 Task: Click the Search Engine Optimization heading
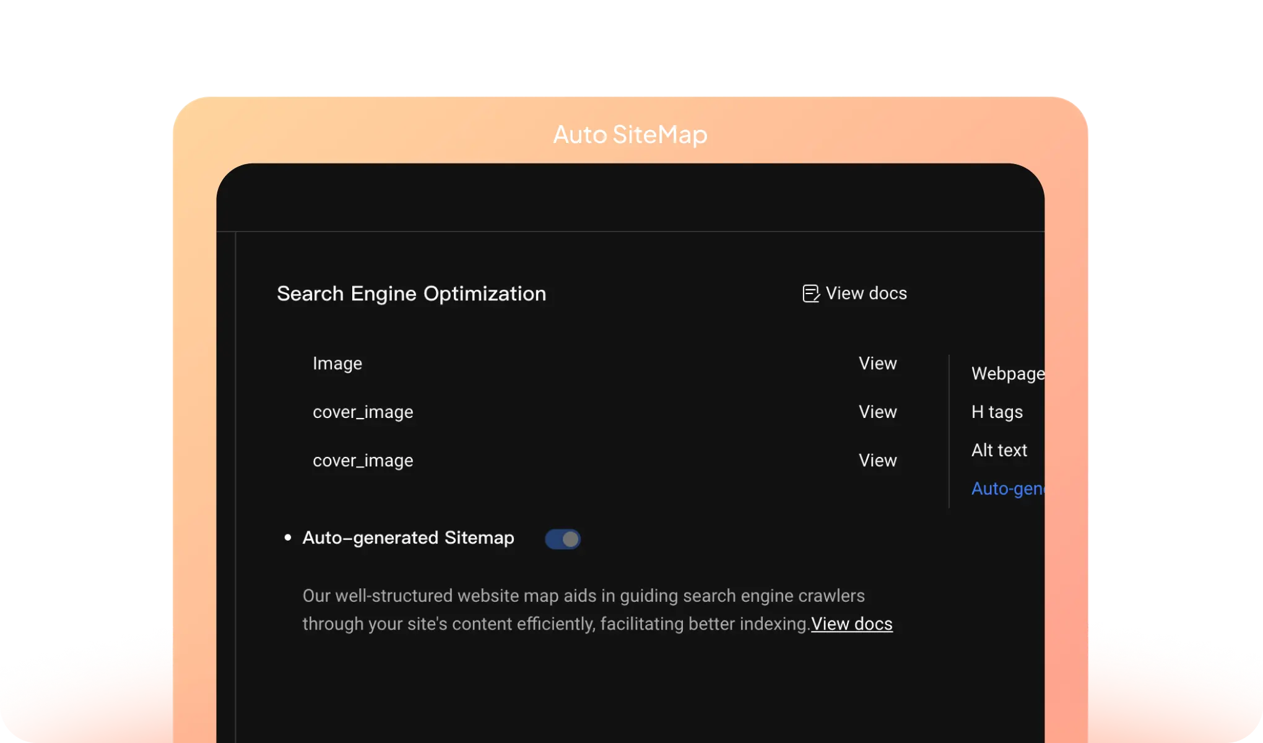point(411,293)
